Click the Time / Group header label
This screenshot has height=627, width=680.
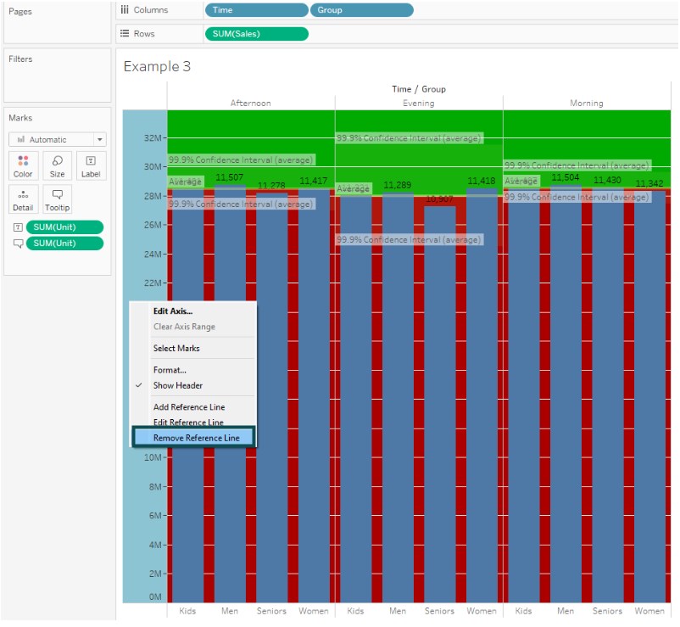419,89
